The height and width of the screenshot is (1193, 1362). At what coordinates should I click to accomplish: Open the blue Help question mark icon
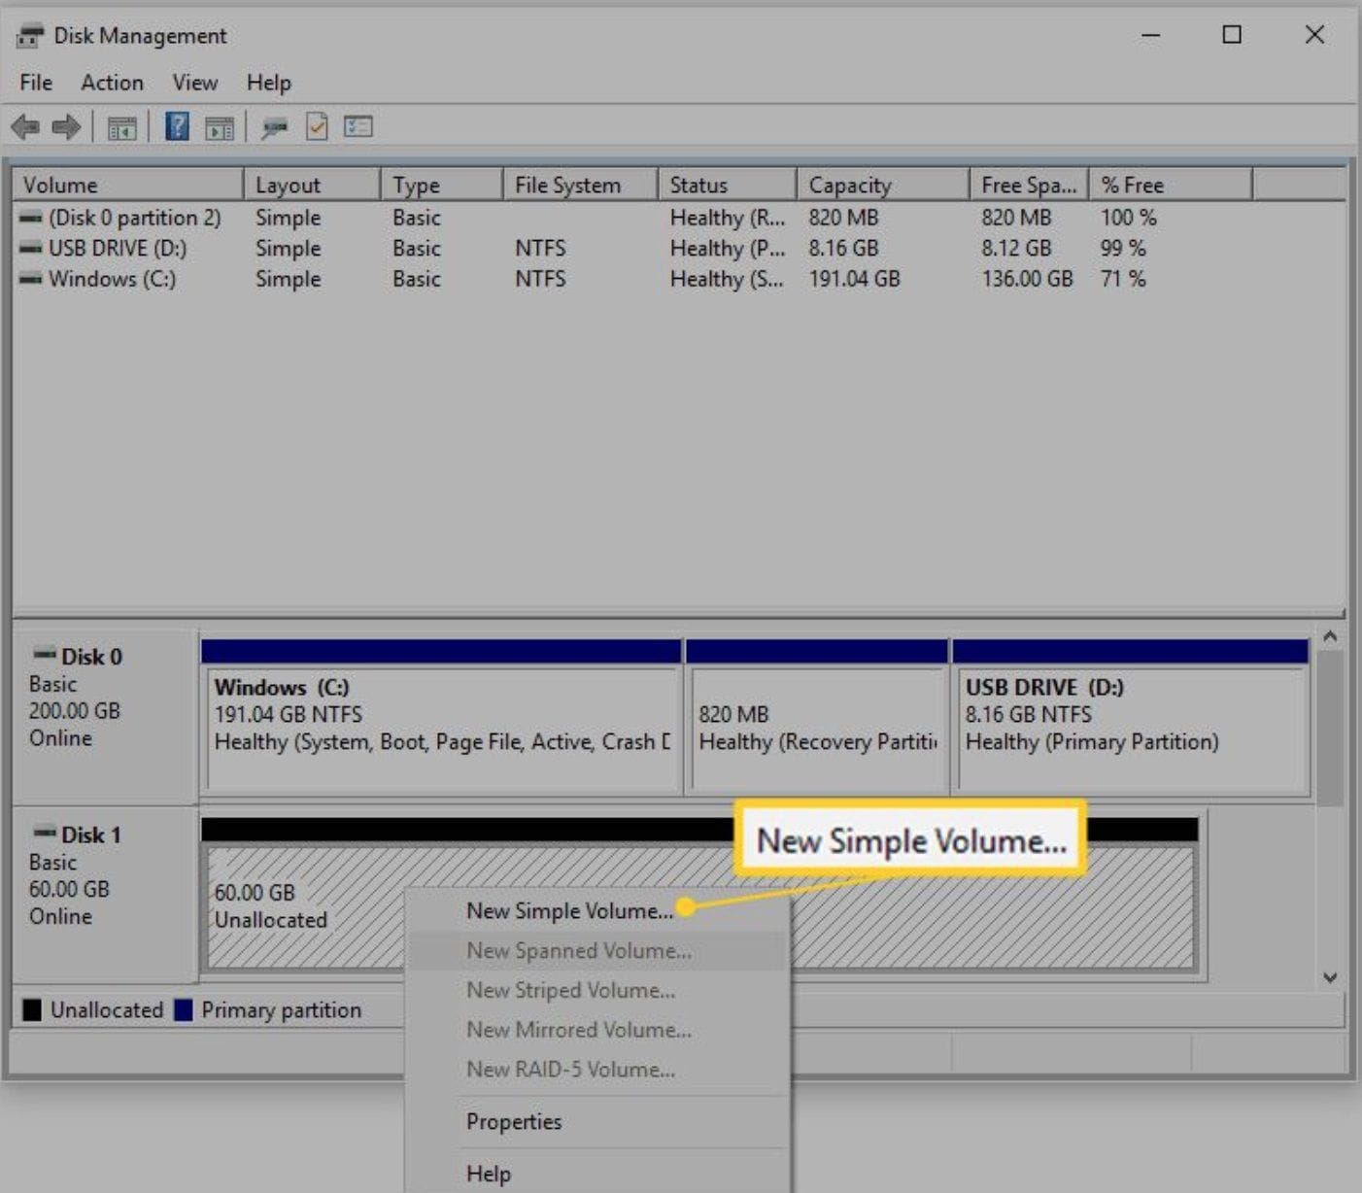point(177,126)
